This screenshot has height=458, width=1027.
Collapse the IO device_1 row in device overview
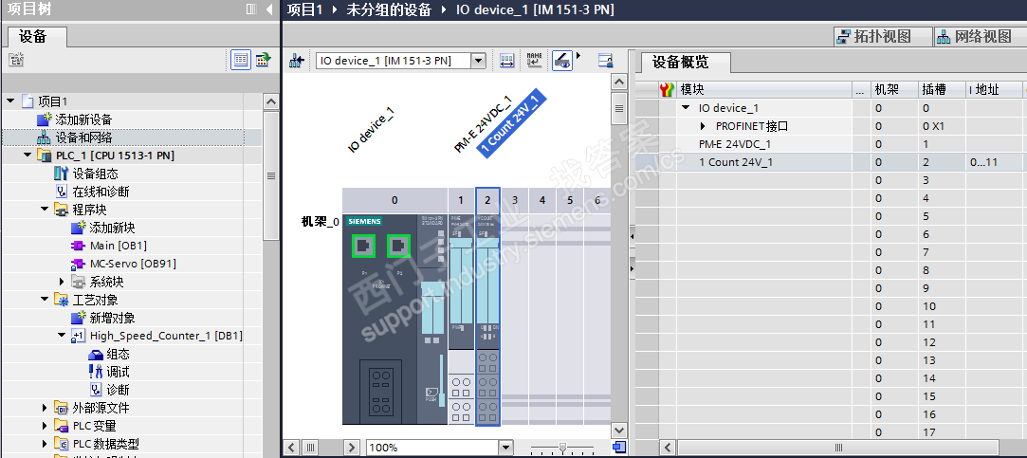[x=686, y=108]
